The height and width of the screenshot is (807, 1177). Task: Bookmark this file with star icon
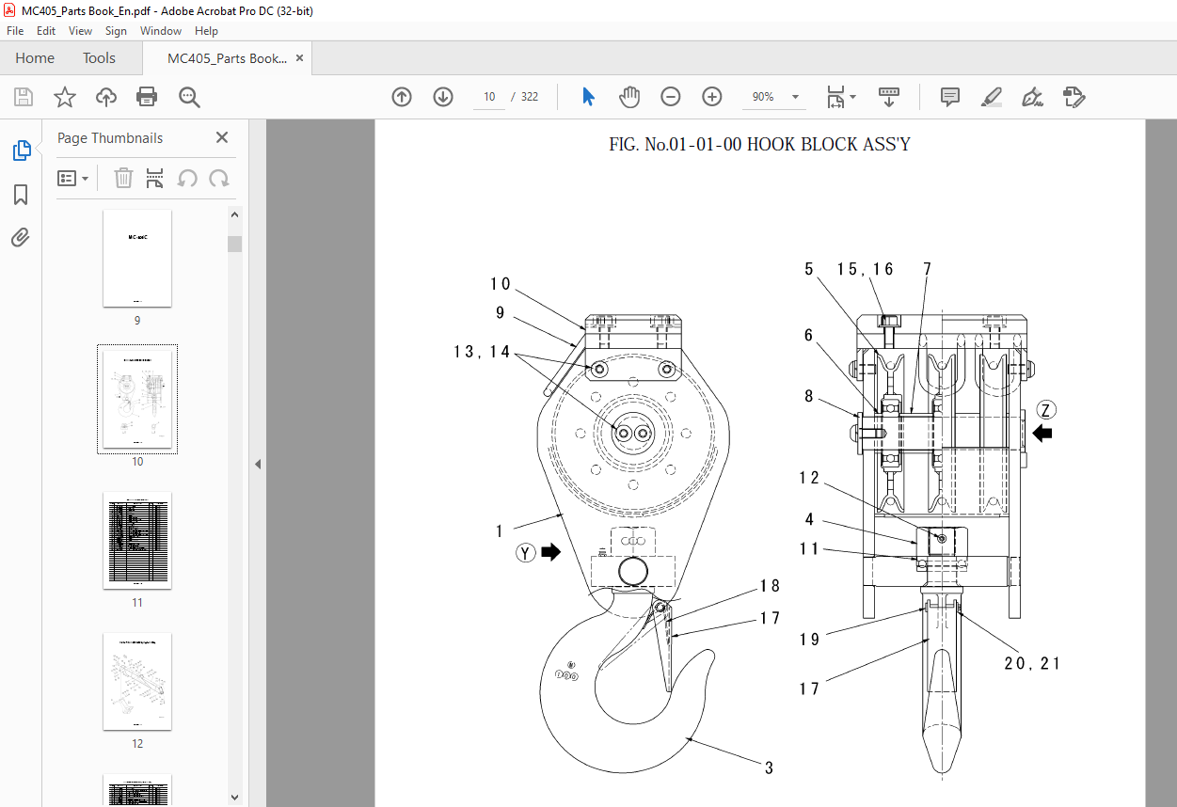[64, 97]
